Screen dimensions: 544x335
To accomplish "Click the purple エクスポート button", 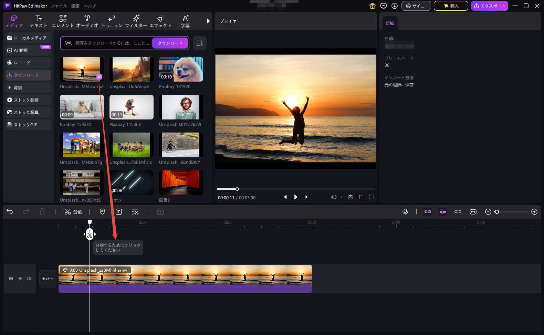I will (489, 6).
